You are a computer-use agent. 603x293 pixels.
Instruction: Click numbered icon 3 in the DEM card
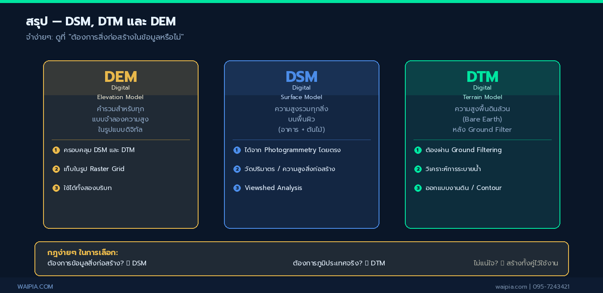pyautogui.click(x=56, y=188)
